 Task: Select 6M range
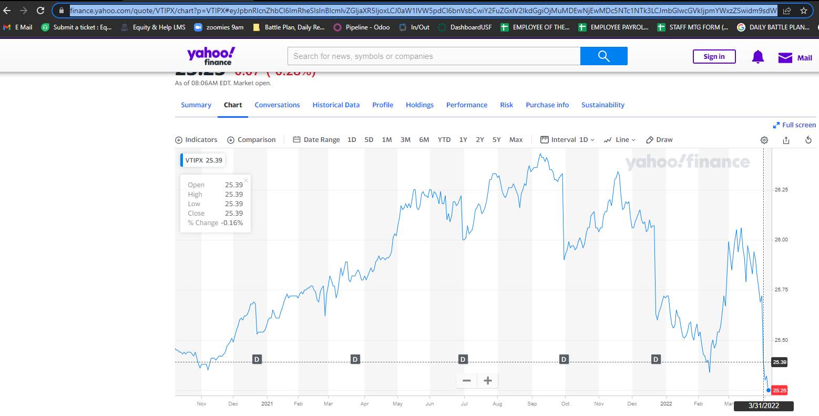tap(424, 140)
